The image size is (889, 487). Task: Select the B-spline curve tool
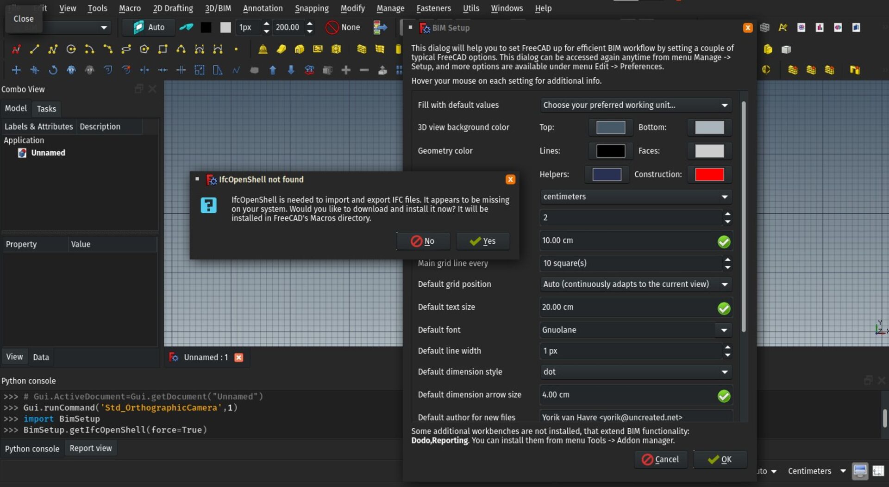pos(181,49)
